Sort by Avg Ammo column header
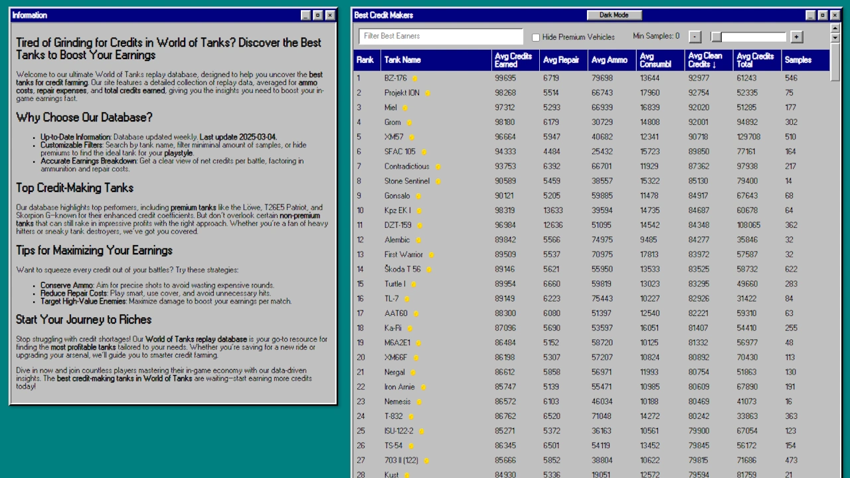Image resolution: width=850 pixels, height=478 pixels. (x=612, y=60)
